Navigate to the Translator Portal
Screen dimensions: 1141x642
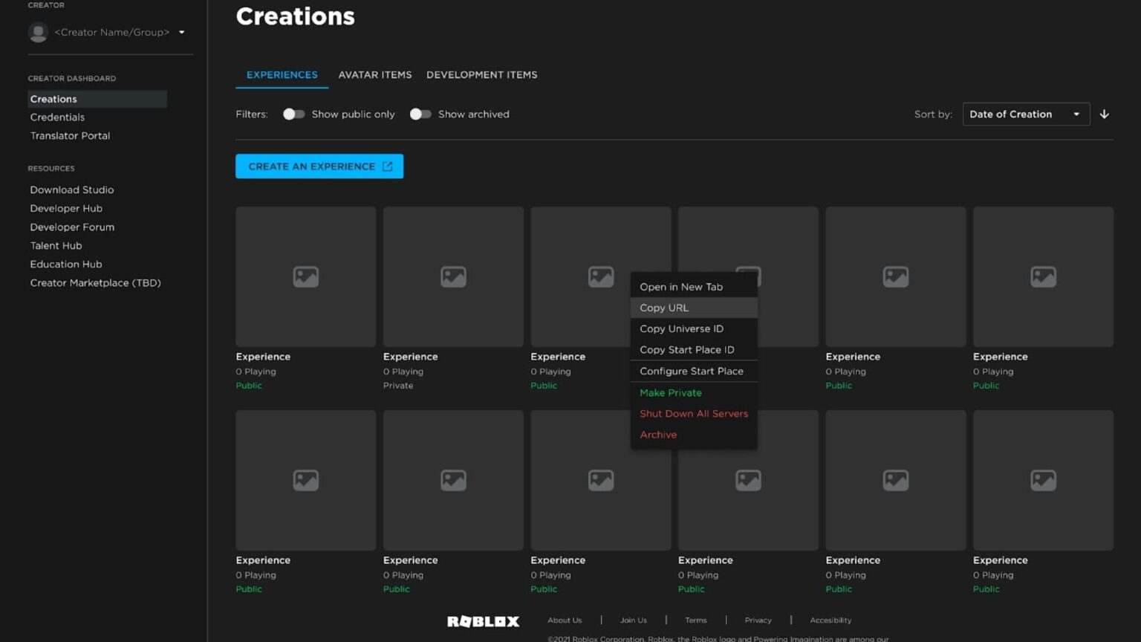click(x=70, y=135)
